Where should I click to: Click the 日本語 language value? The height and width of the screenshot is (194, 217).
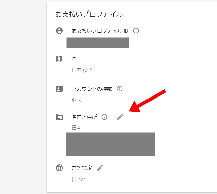[x=79, y=179]
